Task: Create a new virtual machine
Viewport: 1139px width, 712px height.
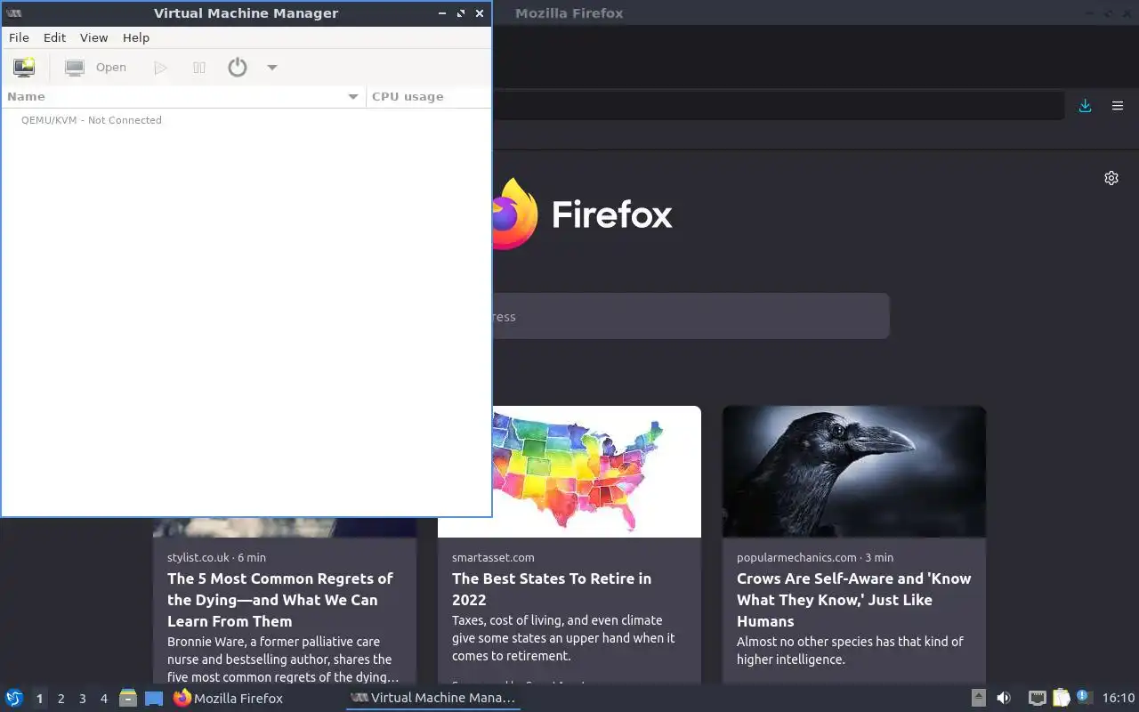Action: (24, 67)
